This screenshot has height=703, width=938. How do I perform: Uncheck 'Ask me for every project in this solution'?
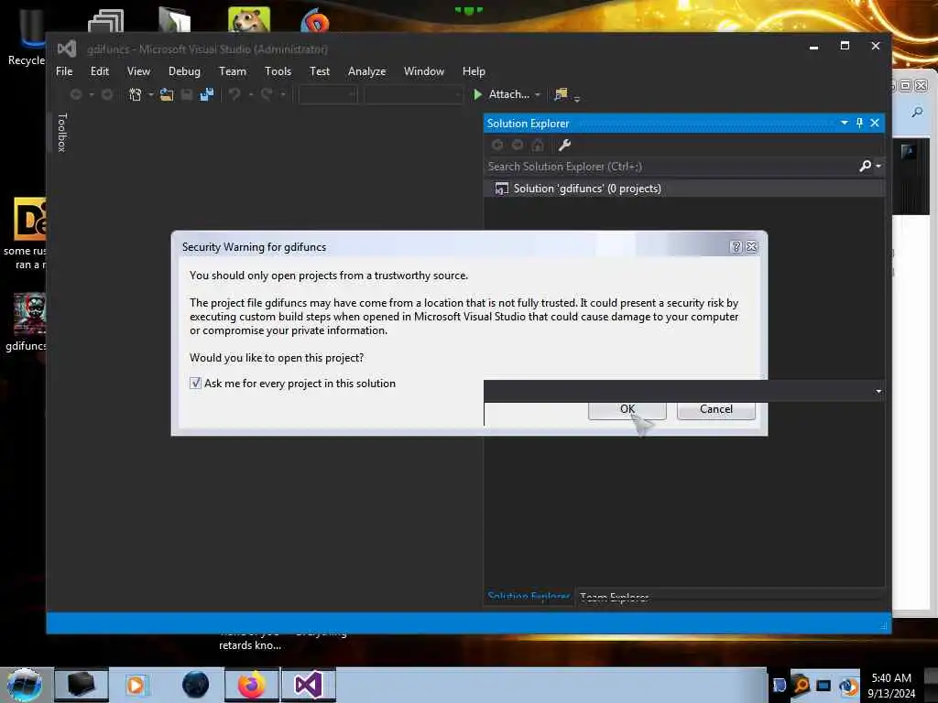point(195,384)
